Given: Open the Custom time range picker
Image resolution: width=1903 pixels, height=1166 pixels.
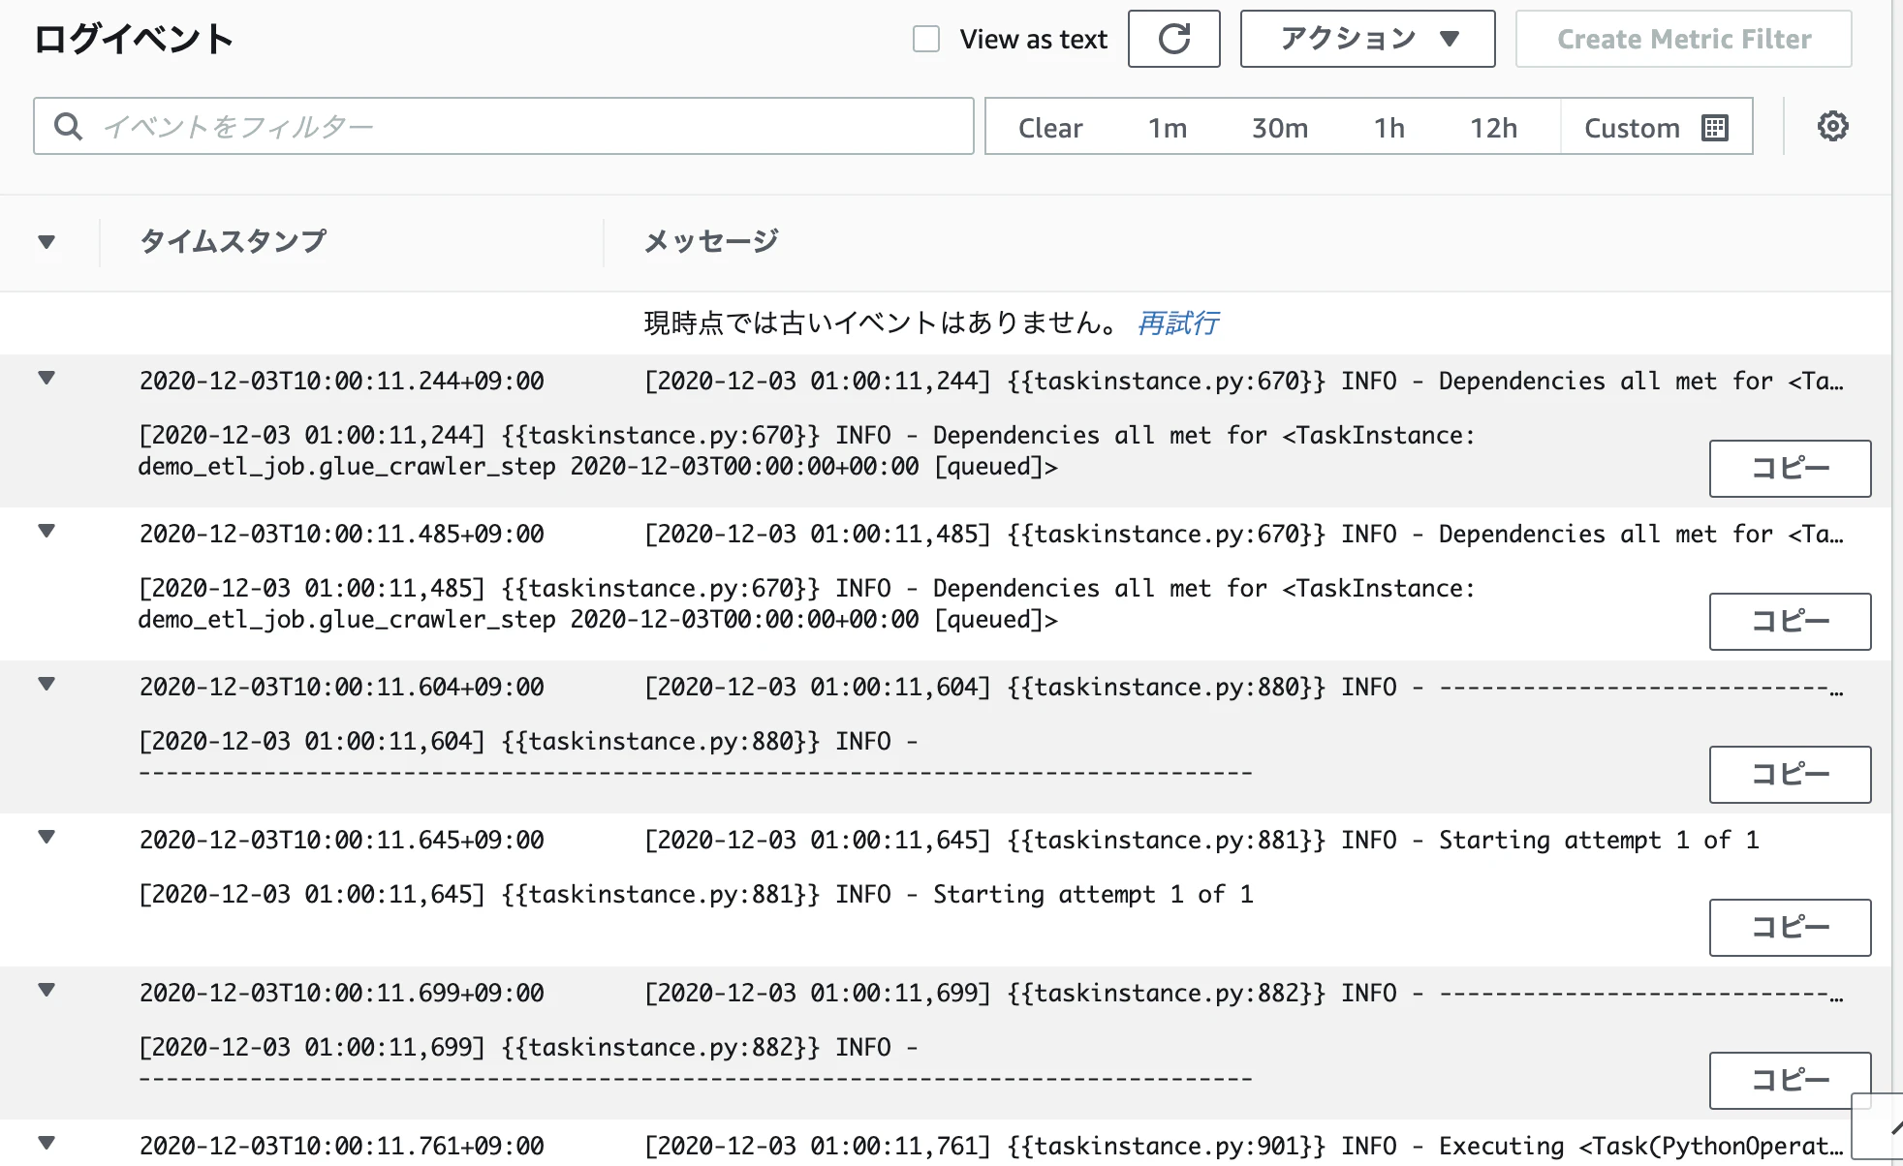Looking at the screenshot, I should (x=1656, y=128).
